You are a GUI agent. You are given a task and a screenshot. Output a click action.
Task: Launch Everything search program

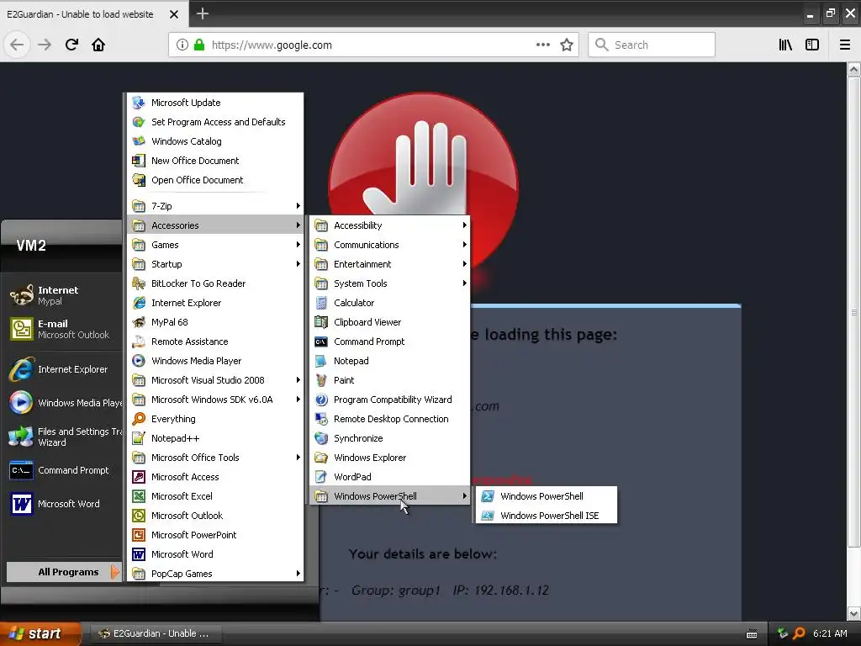pyautogui.click(x=215, y=419)
